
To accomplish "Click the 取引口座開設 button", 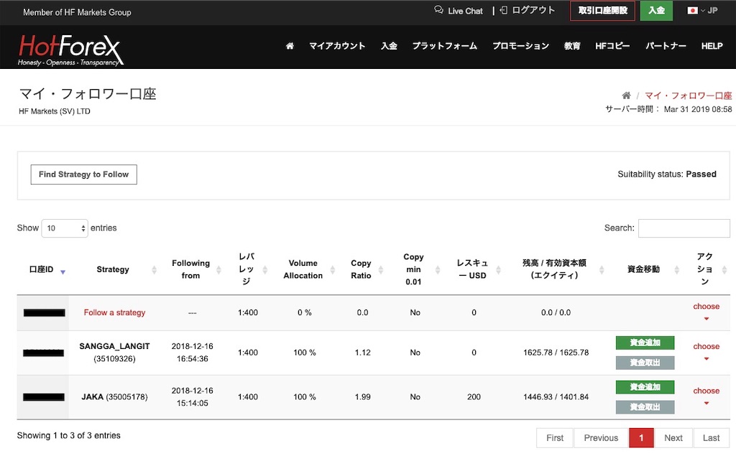I will pos(603,10).
